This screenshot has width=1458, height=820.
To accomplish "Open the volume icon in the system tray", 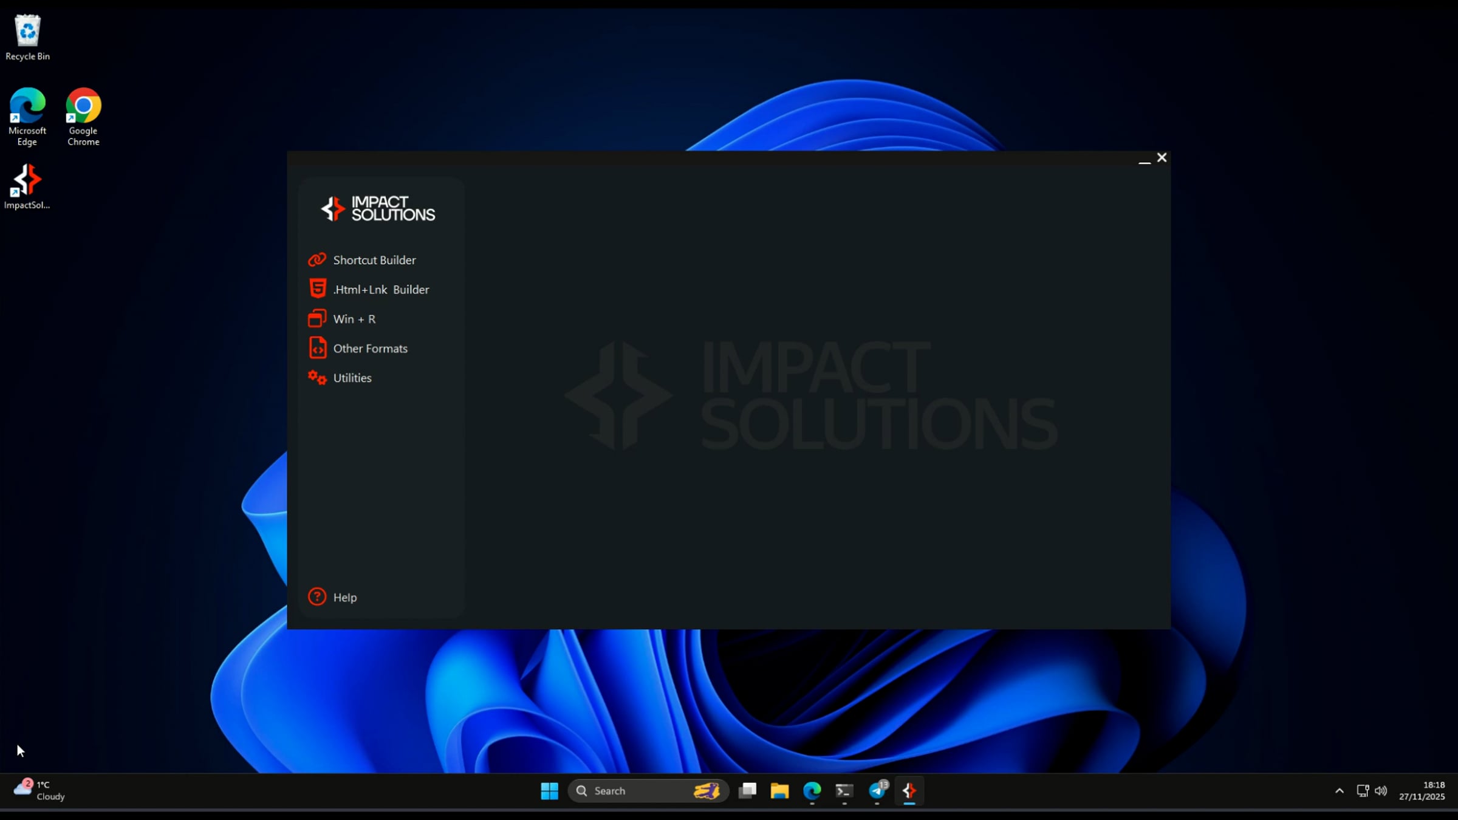I will click(1381, 791).
